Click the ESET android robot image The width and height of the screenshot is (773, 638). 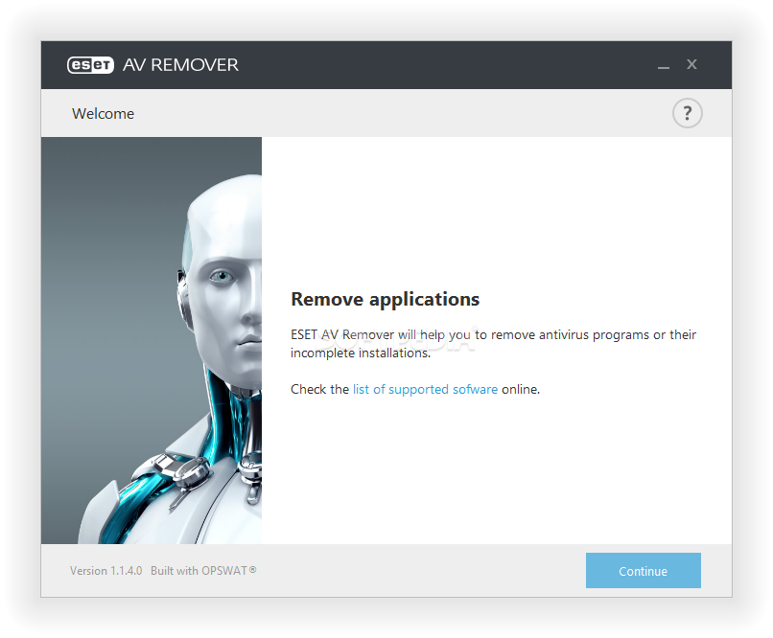click(x=152, y=341)
